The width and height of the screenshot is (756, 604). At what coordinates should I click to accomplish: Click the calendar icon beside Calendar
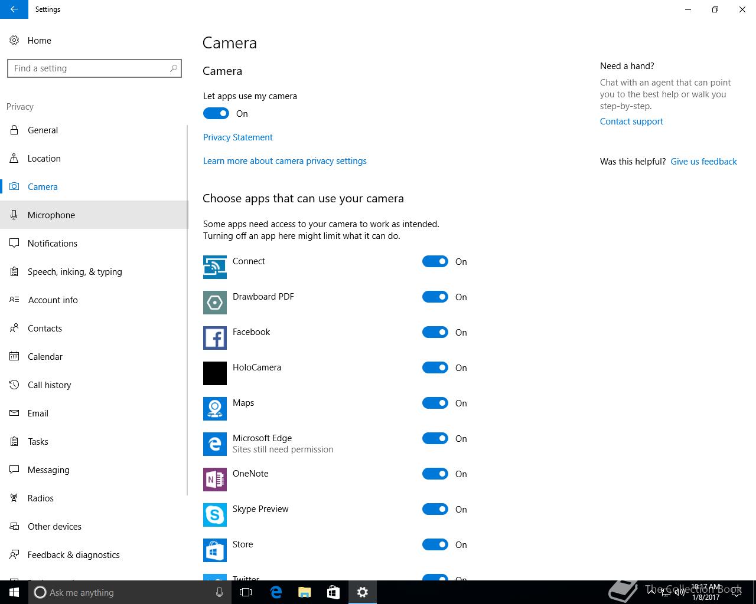pyautogui.click(x=14, y=356)
